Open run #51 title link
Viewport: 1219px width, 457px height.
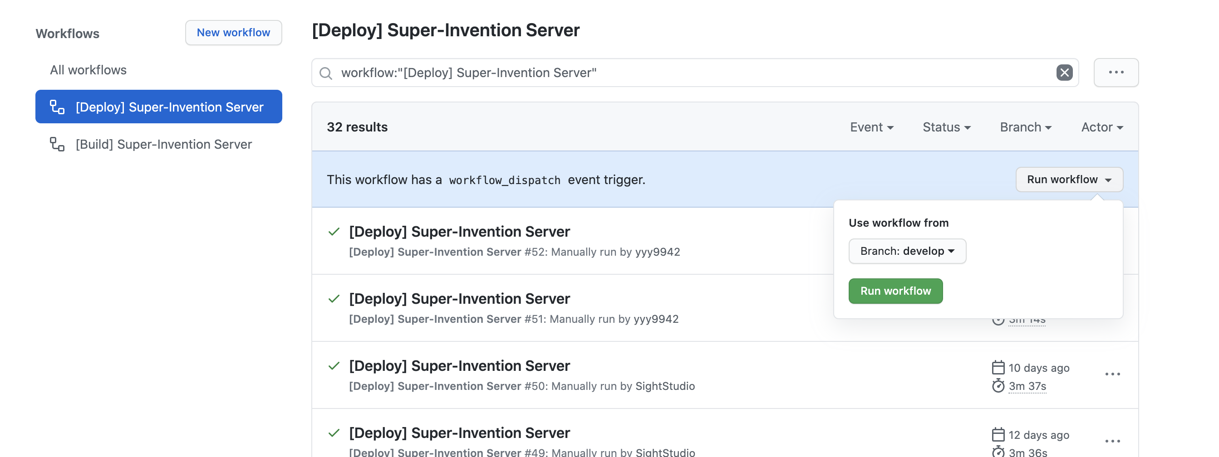(459, 299)
